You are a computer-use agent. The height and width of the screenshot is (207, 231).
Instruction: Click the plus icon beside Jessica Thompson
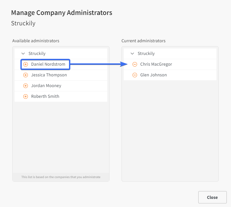pos(26,75)
